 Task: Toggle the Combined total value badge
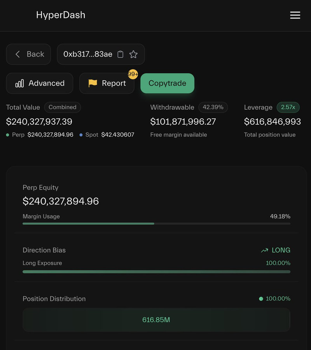[x=62, y=107]
